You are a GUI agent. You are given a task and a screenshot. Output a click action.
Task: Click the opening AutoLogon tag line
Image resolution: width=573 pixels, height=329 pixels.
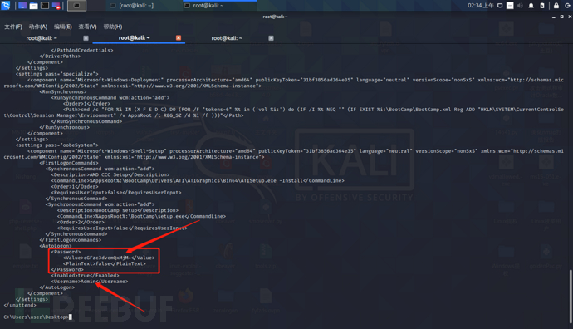[56, 246]
